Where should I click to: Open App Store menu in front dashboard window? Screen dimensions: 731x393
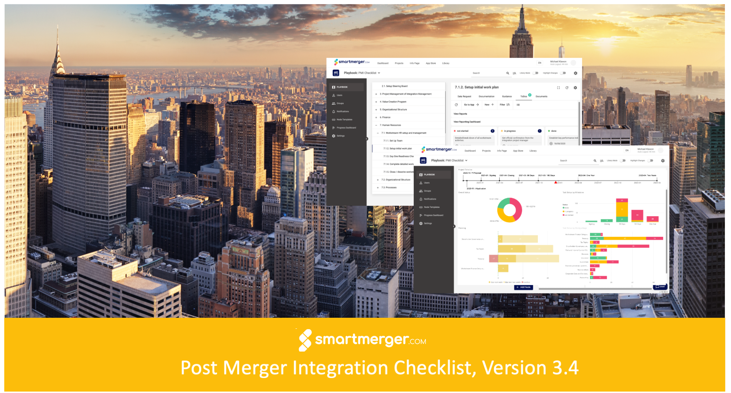pyautogui.click(x=518, y=151)
